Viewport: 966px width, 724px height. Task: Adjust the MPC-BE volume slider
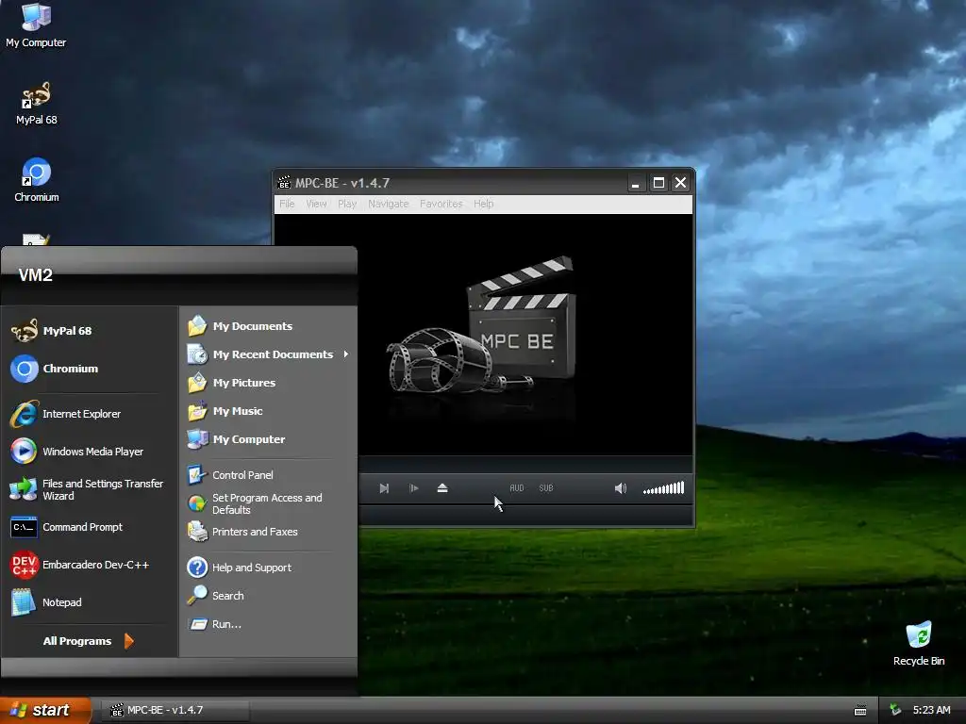click(x=663, y=488)
